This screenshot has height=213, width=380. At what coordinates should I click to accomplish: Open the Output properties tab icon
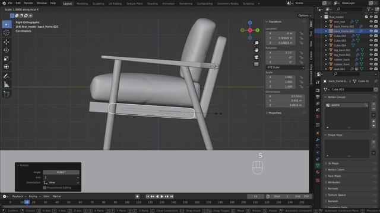318,97
